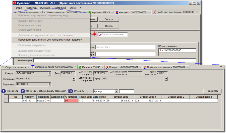Select the -1XXX0000000001 entry in Общие основания
226x133 pixels.
click(x=177, y=50)
